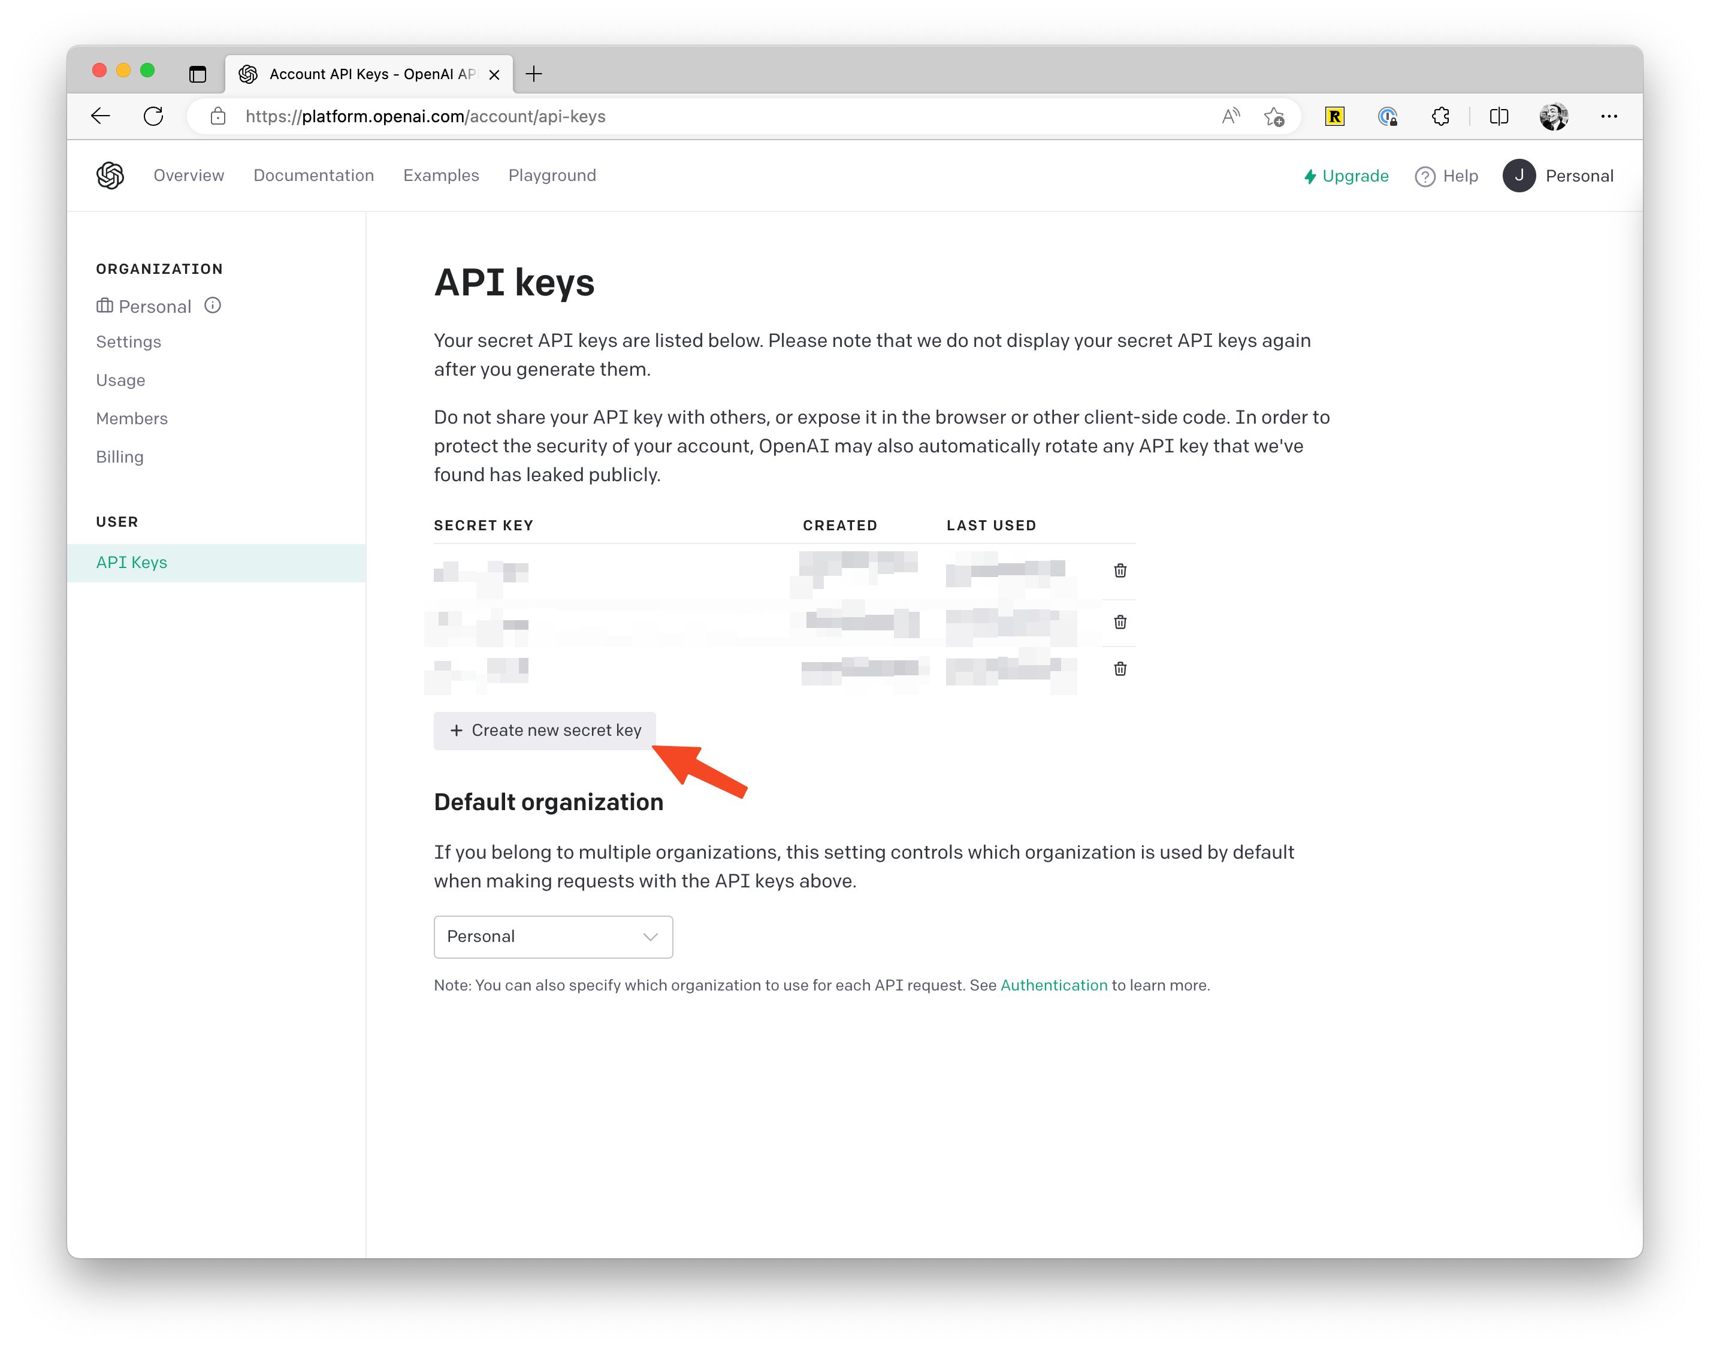This screenshot has width=1710, height=1347.
Task: Open the Documentation navigation tab
Action: [x=312, y=175]
